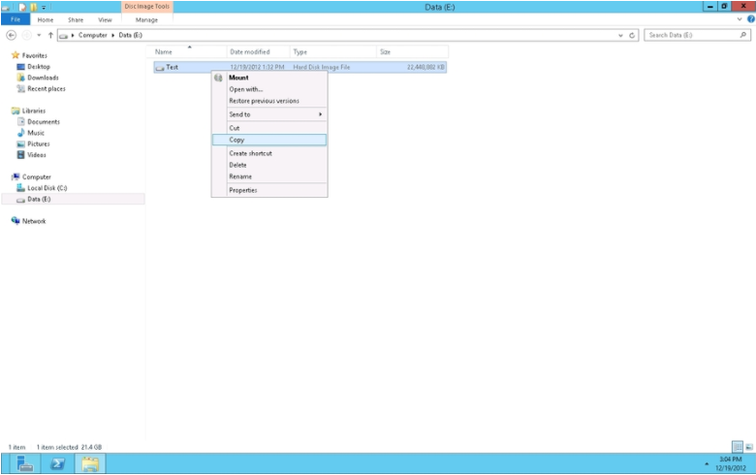Open Customize Quick Access Toolbar dropdown
756x475 pixels.
[x=44, y=7]
